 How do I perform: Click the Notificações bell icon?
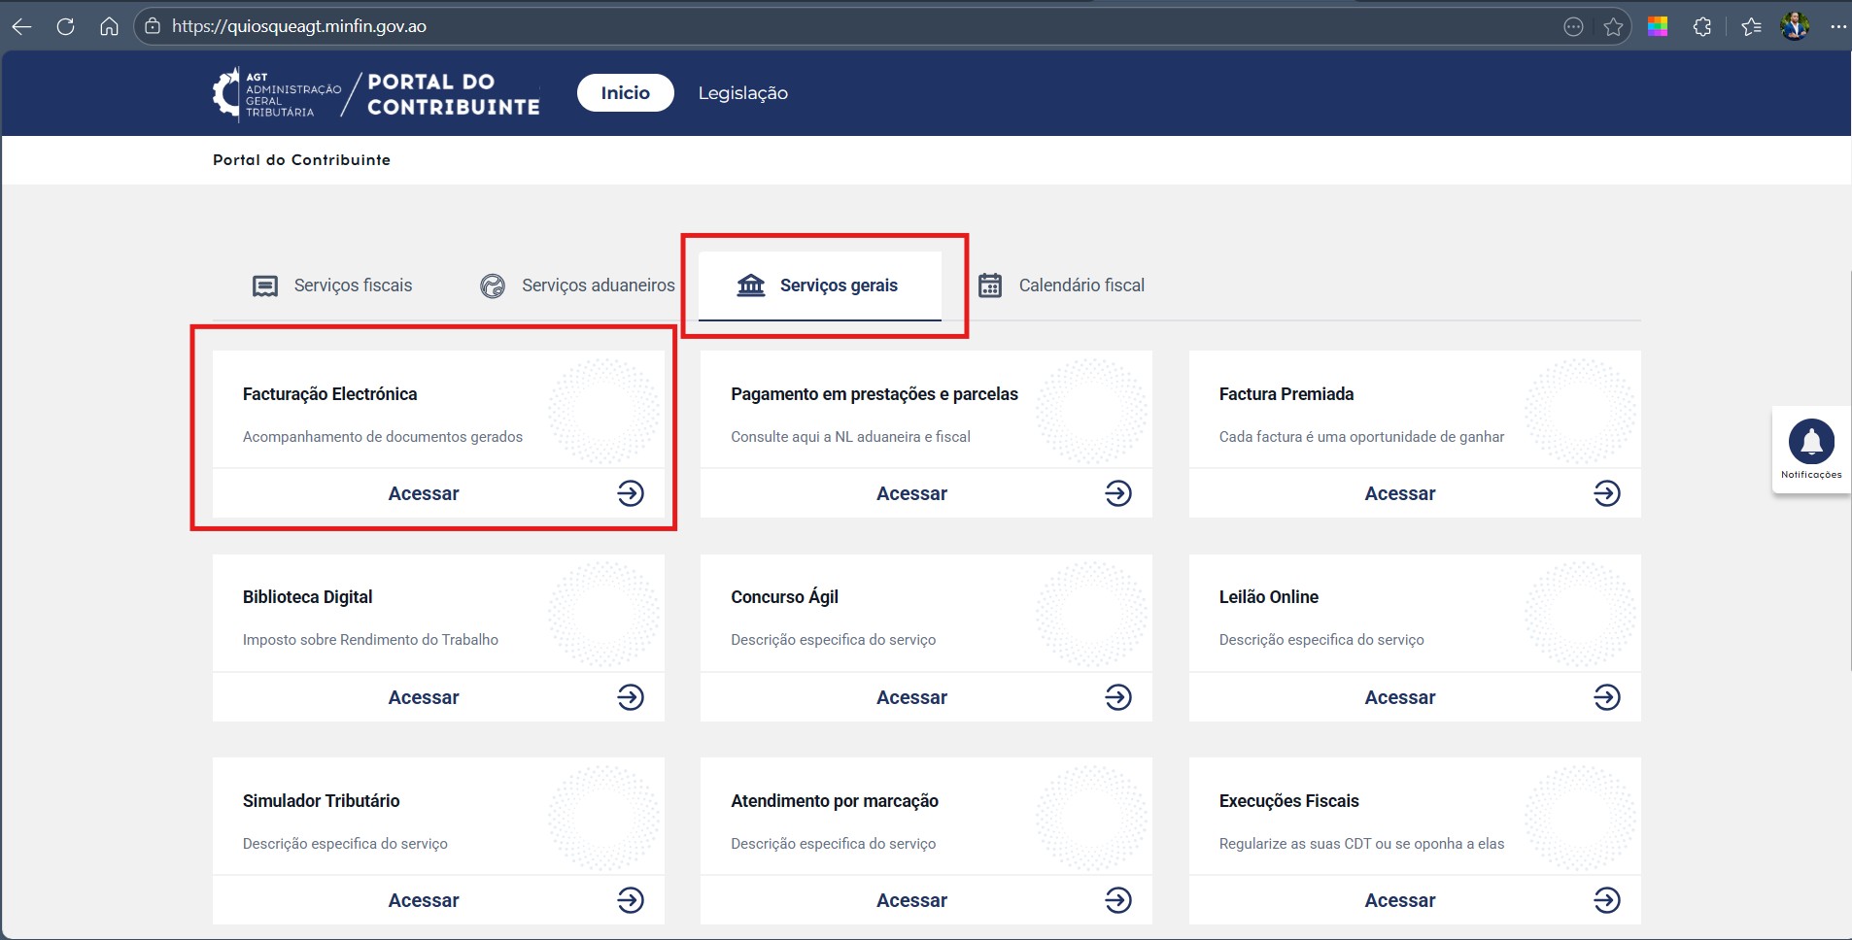(1811, 443)
